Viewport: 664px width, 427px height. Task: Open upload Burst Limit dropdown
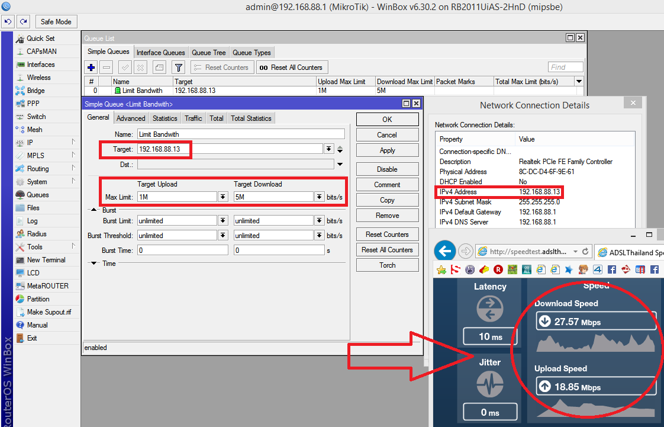click(x=223, y=221)
